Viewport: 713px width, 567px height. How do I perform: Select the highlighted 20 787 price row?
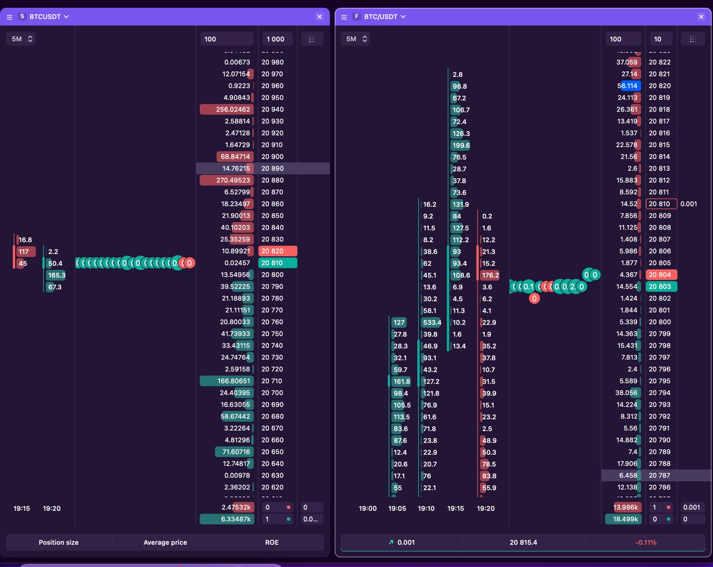coord(656,476)
